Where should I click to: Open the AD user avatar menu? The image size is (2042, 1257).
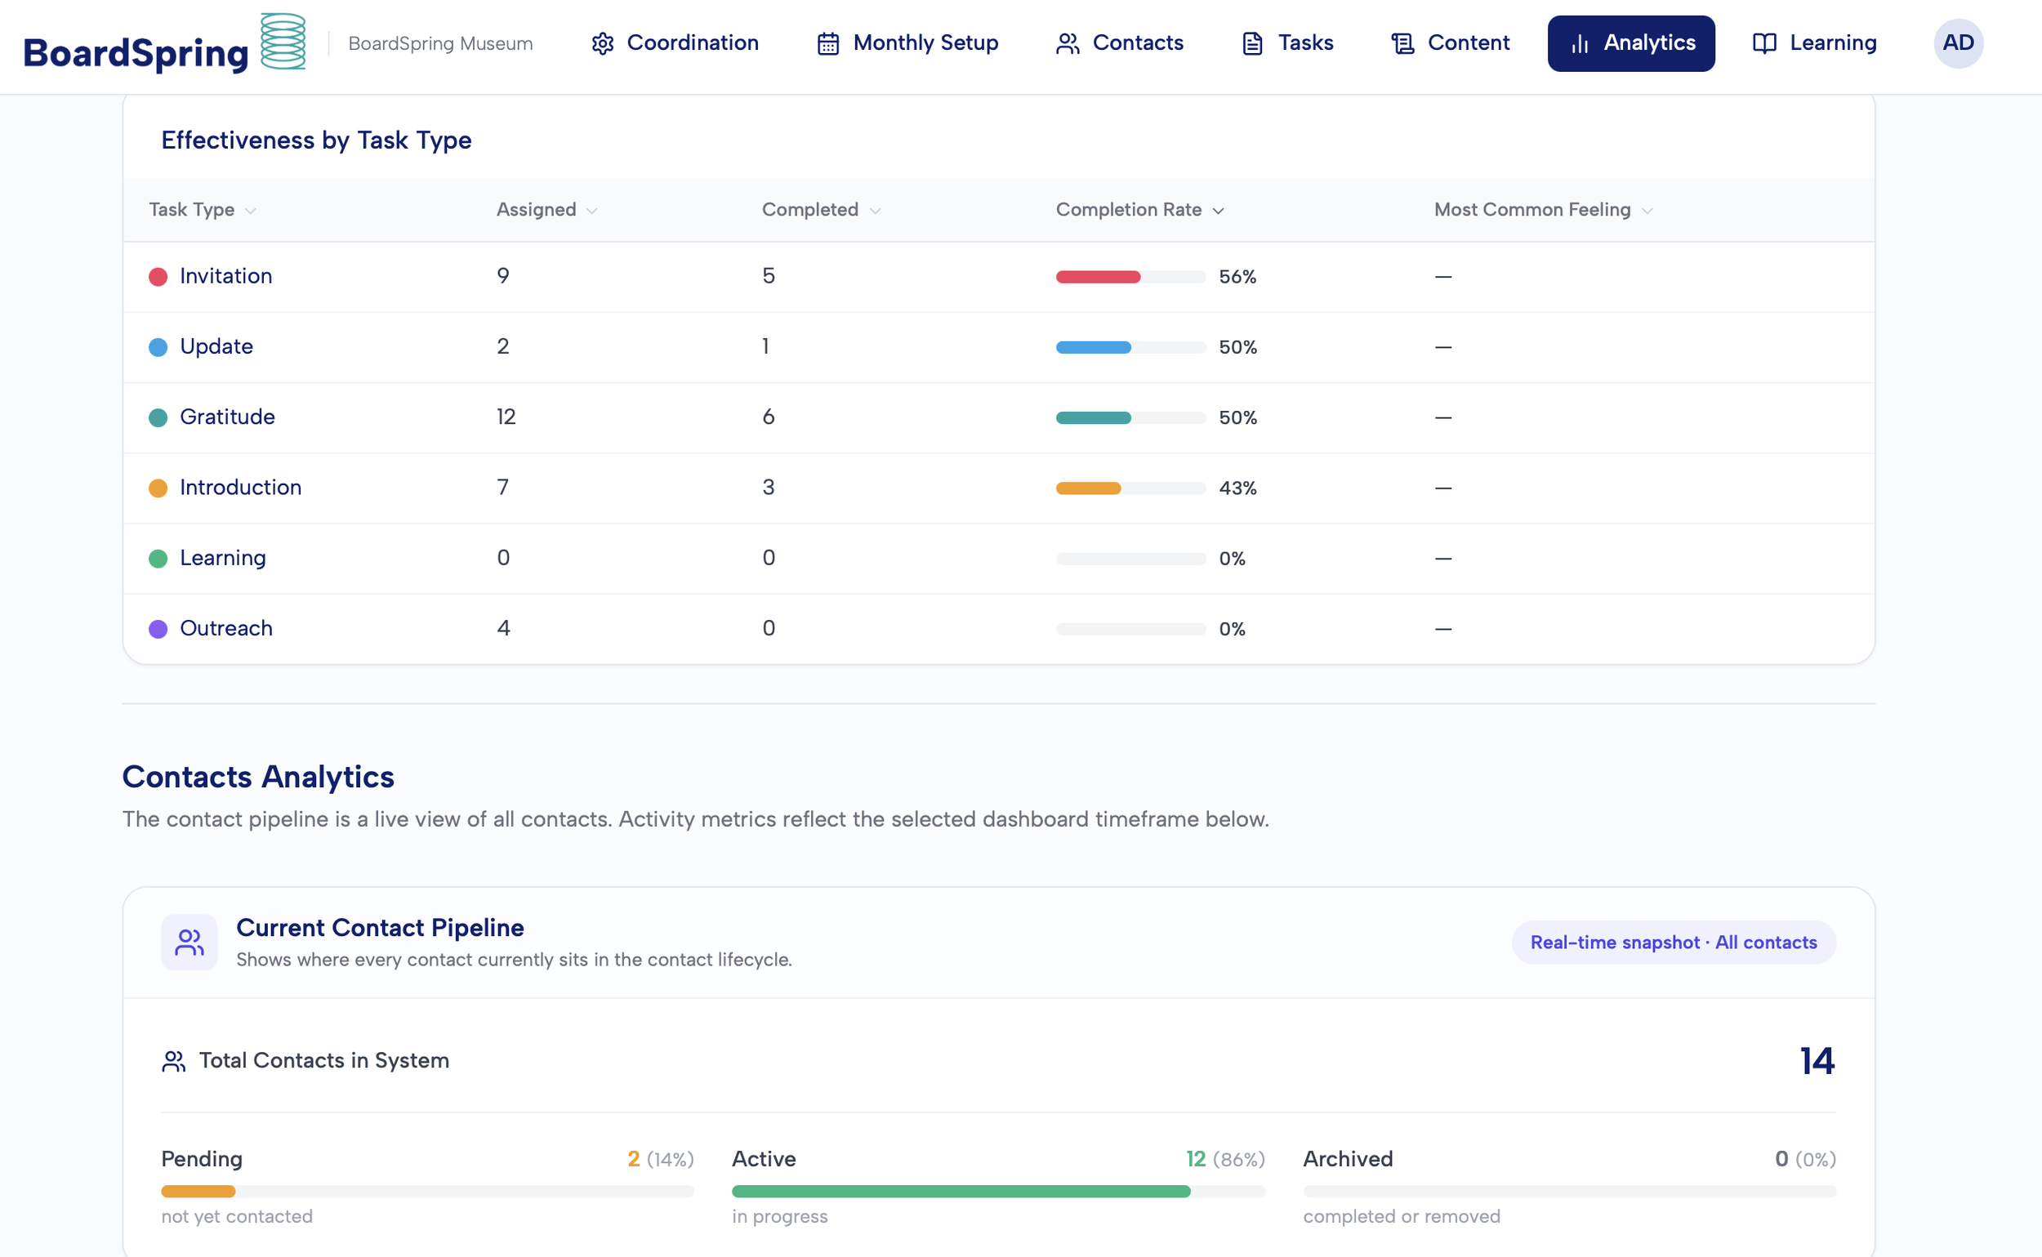click(x=1958, y=43)
